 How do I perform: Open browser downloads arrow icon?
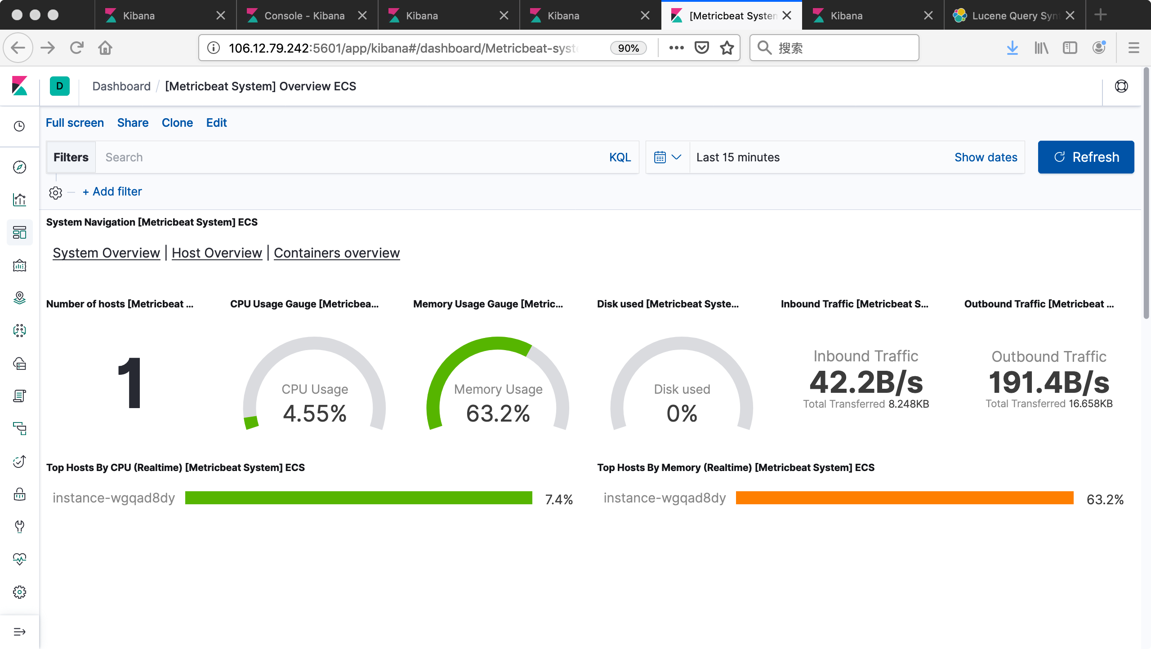point(1012,48)
